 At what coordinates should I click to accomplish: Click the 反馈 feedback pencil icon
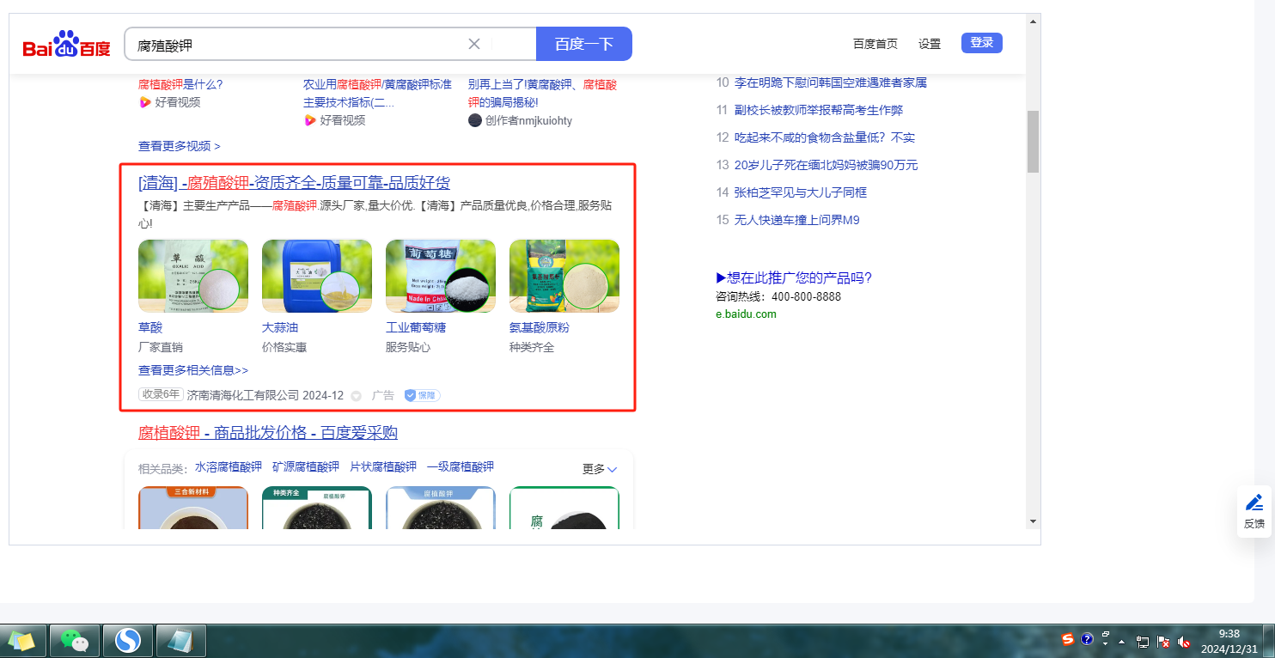tap(1254, 503)
